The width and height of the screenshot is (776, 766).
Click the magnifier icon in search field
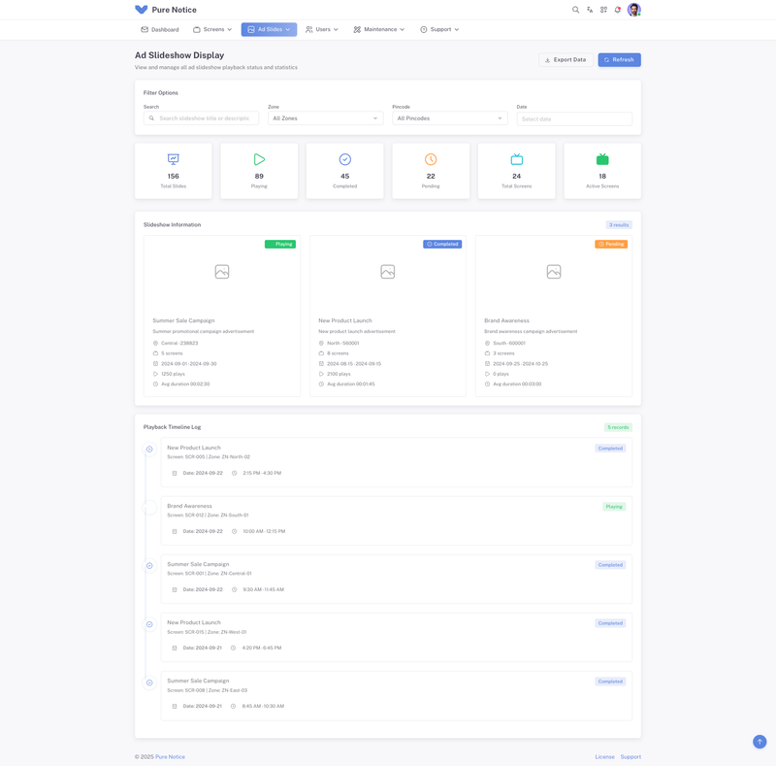[151, 118]
